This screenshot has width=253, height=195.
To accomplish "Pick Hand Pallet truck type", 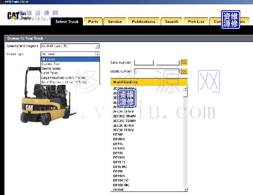I will [x=70, y=73].
